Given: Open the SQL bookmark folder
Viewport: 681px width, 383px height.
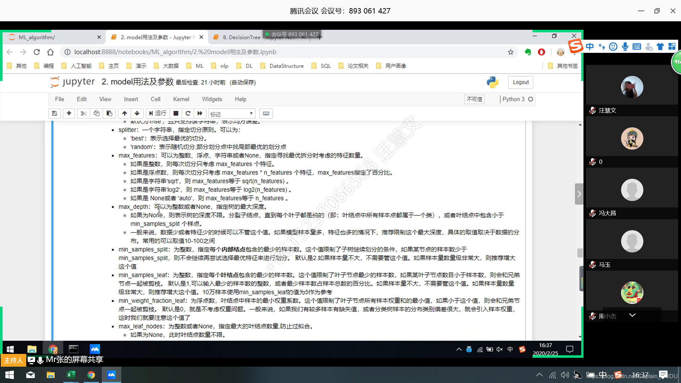Looking at the screenshot, I should (321, 66).
